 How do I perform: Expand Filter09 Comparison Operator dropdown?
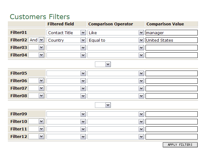[116, 114]
